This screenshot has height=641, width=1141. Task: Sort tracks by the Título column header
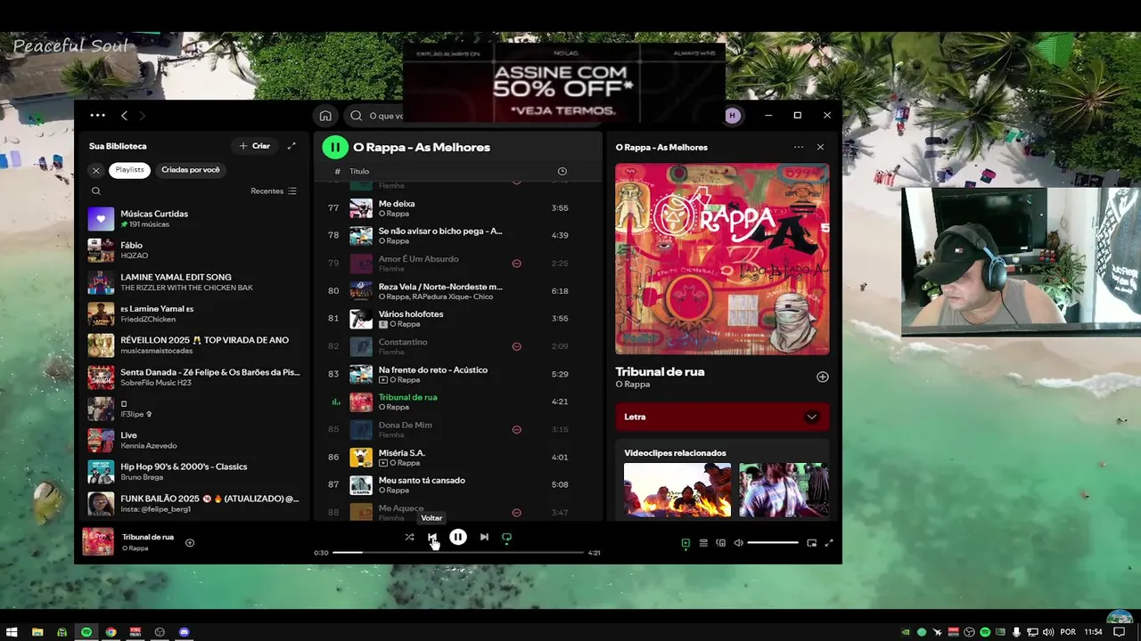pos(359,171)
